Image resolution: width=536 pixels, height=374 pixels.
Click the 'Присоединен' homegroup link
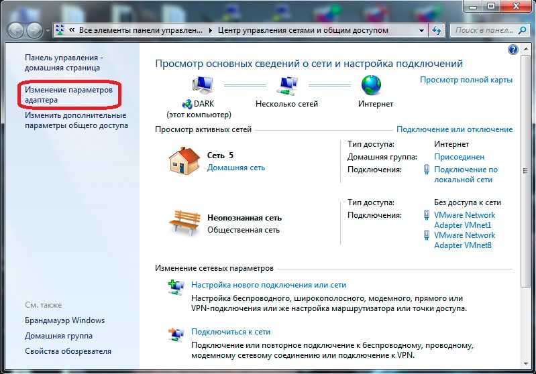pos(459,157)
